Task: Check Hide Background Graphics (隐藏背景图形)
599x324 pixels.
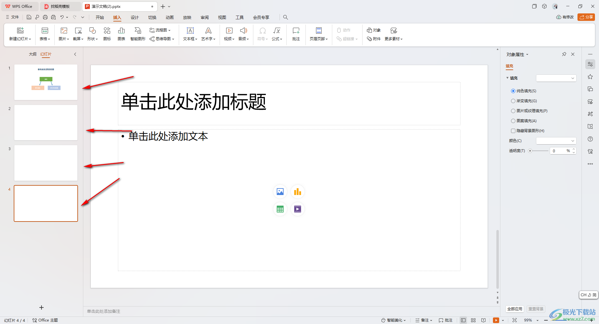Action: (x=513, y=131)
